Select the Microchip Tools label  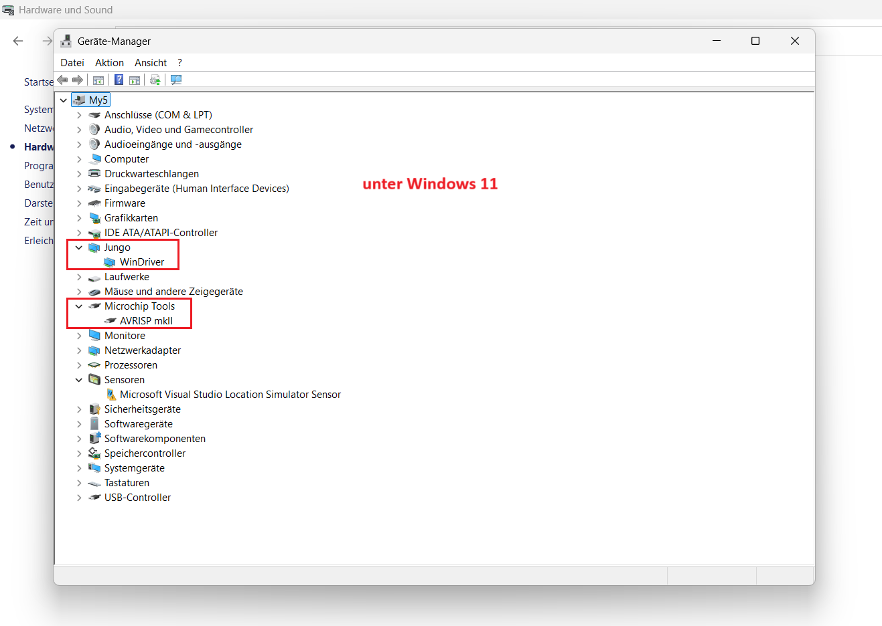[139, 306]
